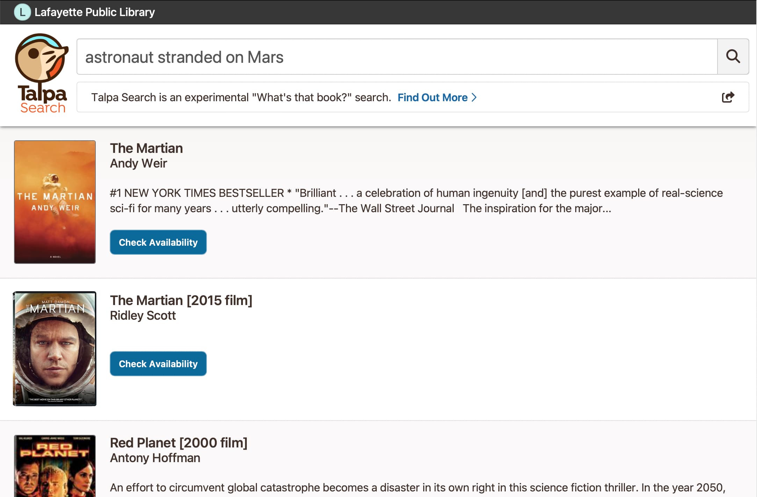Focus the search field with 'astronaut stranded on Mars'
The width and height of the screenshot is (757, 497).
coord(397,57)
